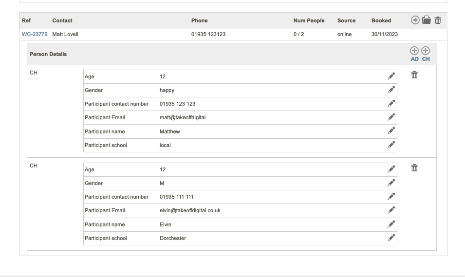Edit first person's Age field
The width and height of the screenshot is (465, 277).
click(391, 76)
